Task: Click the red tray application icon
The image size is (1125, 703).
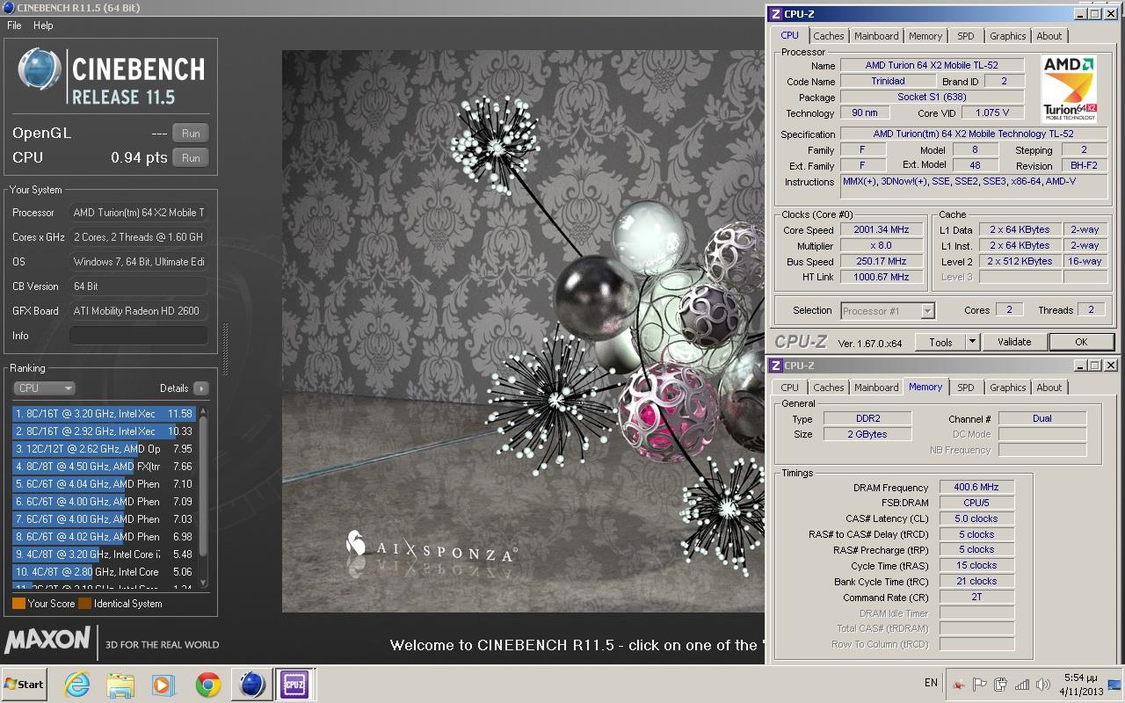Action: pos(959,685)
